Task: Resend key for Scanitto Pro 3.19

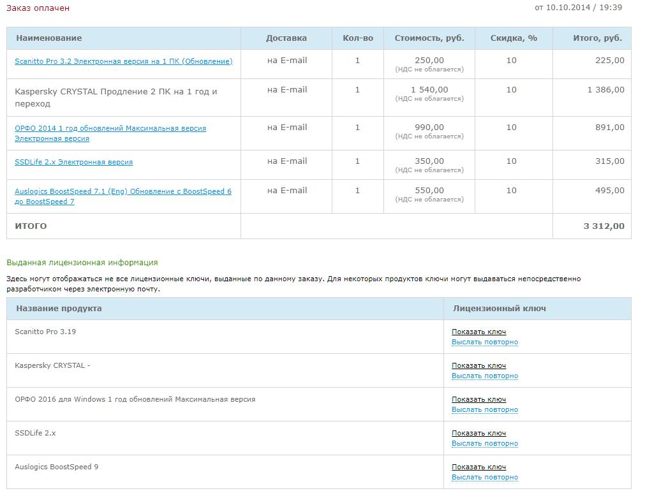Action: (x=485, y=342)
